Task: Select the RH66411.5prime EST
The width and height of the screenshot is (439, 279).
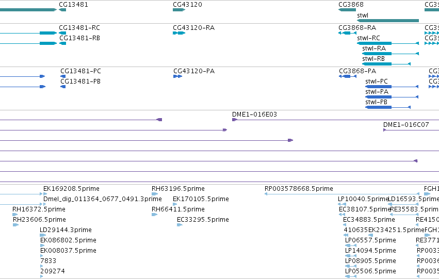Action: coord(155,215)
